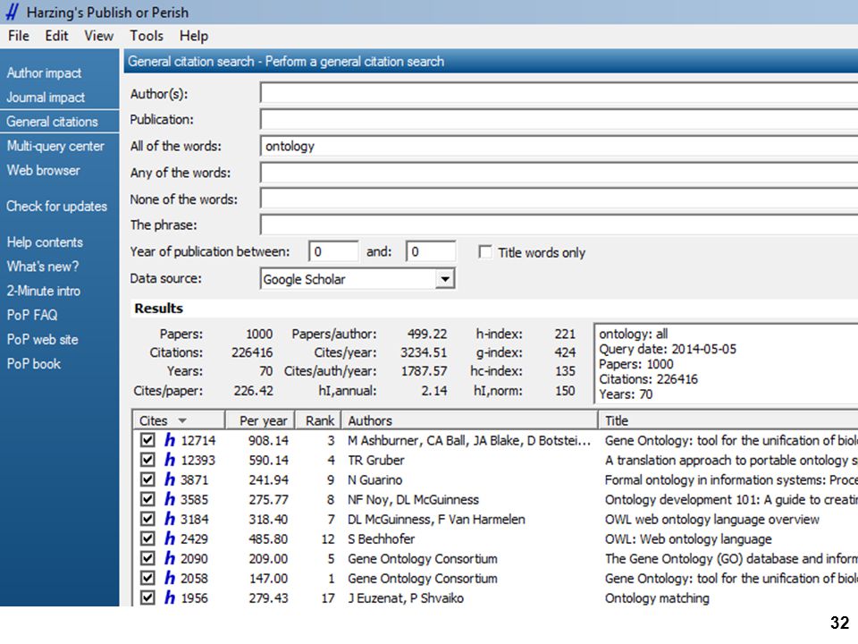Open the View menu
The width and height of the screenshot is (858, 644).
tap(99, 36)
